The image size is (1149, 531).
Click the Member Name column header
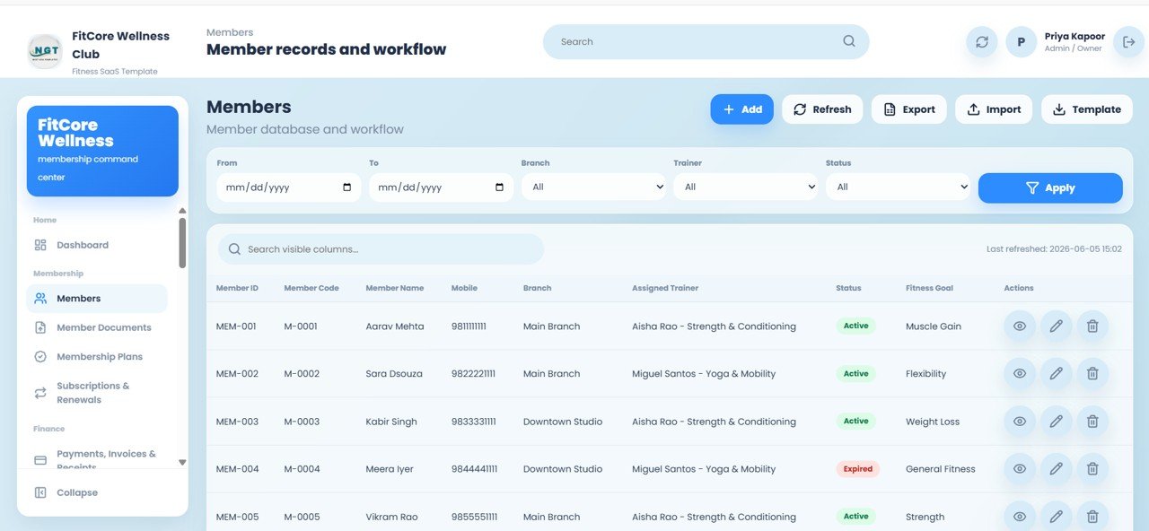click(x=394, y=288)
